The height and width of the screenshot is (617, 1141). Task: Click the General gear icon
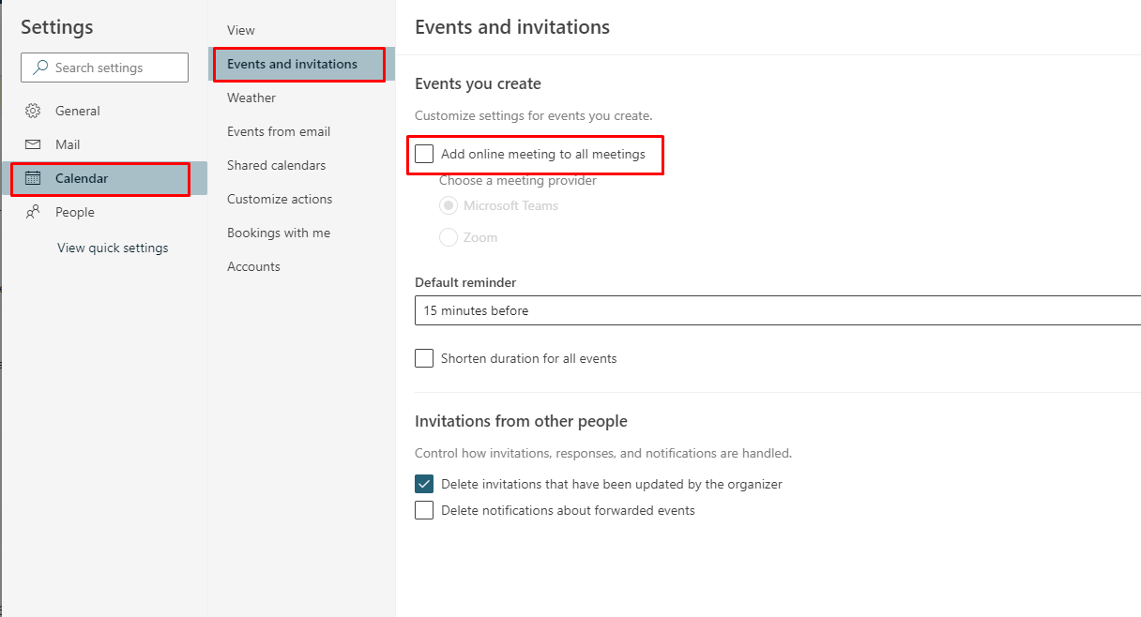coord(33,111)
